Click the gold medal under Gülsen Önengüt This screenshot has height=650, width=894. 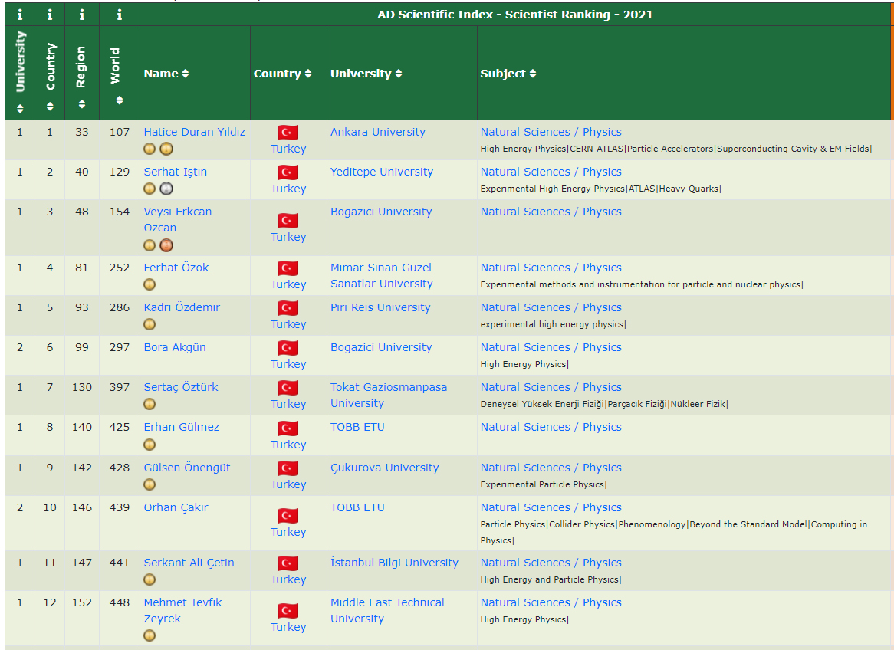[150, 484]
